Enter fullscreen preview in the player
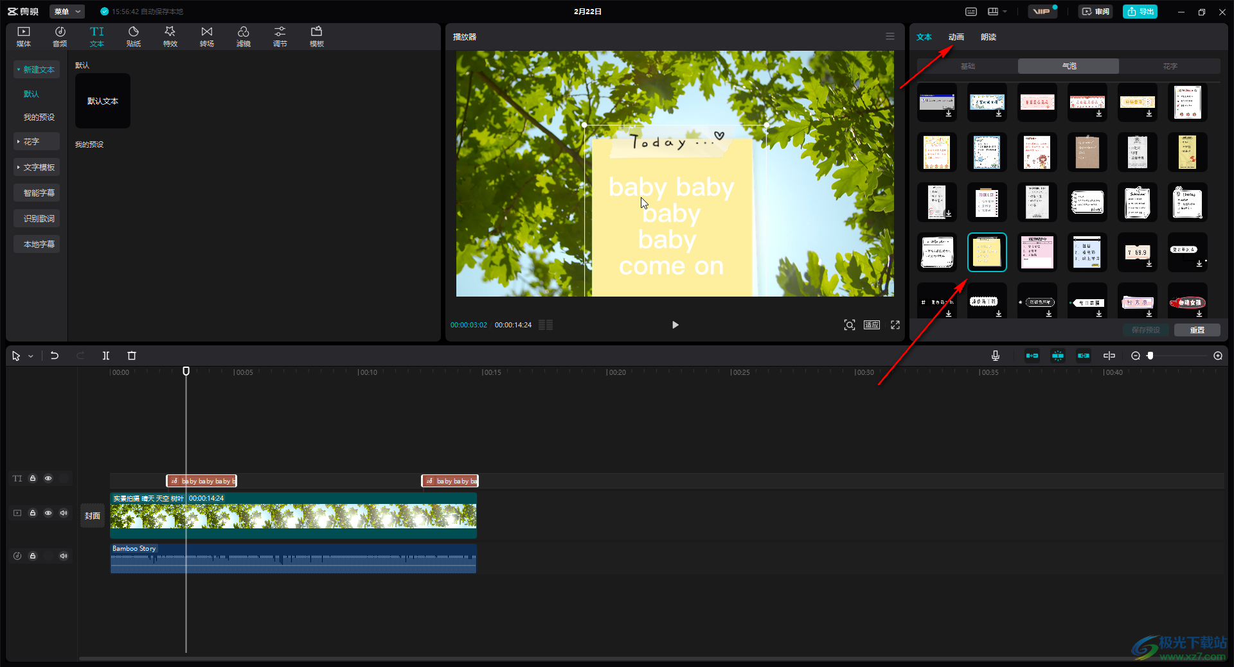The image size is (1234, 667). (895, 325)
